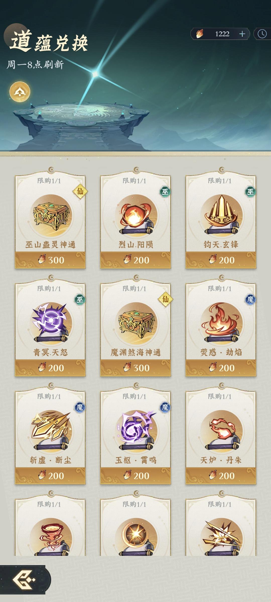Tap the round golden arrow emblem
The width and height of the screenshot is (271, 602).
(x=20, y=92)
